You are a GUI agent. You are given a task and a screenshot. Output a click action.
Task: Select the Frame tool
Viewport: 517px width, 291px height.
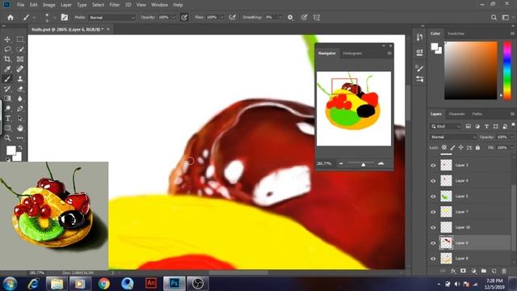coord(20,59)
